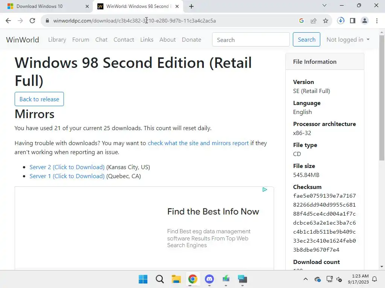The image size is (385, 288).
Task: Click the cloud sync tray icon
Action: click(317, 279)
